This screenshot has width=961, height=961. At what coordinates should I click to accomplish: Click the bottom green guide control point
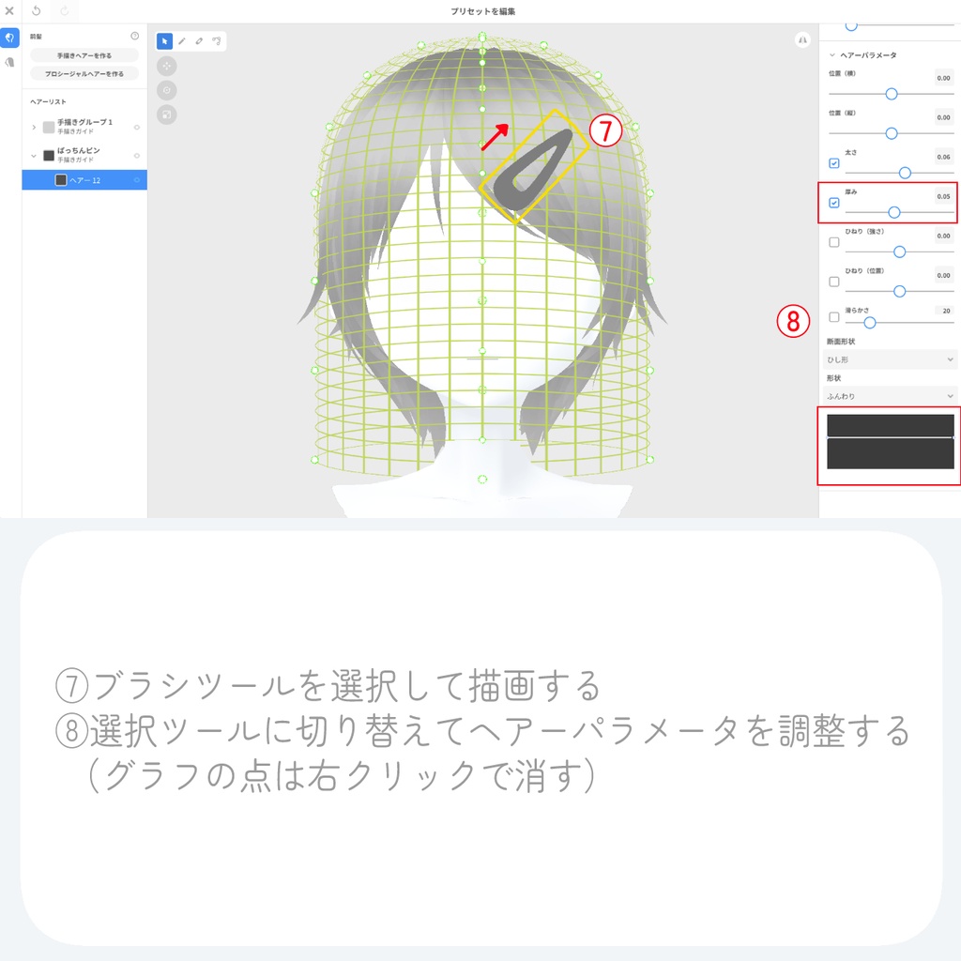point(482,480)
